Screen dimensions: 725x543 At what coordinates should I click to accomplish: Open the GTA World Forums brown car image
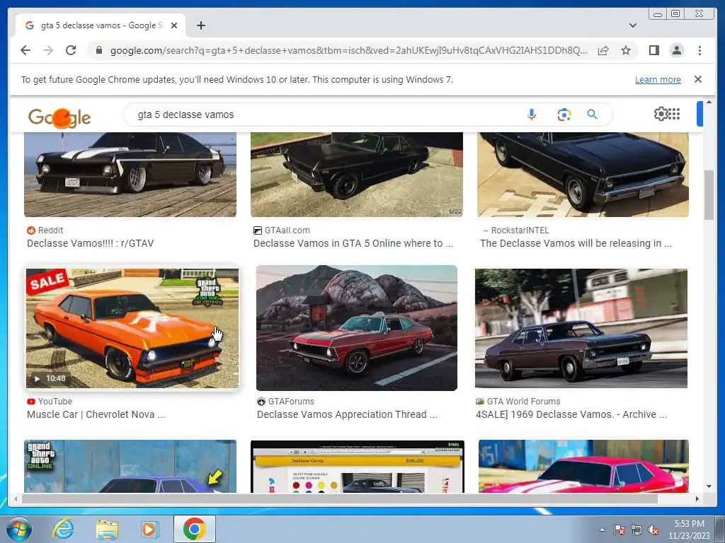point(581,328)
